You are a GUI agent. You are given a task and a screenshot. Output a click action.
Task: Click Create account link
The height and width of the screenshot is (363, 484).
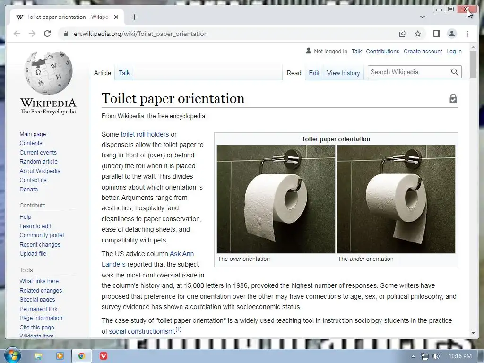(423, 51)
